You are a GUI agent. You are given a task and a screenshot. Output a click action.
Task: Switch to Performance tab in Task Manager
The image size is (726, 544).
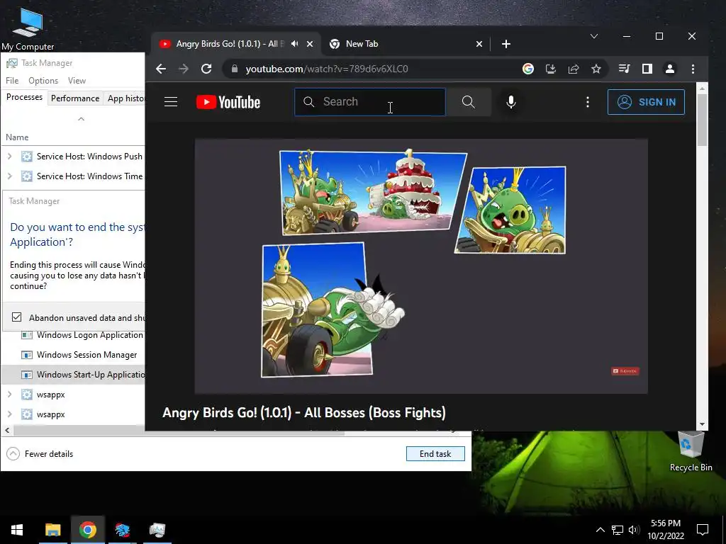(75, 98)
